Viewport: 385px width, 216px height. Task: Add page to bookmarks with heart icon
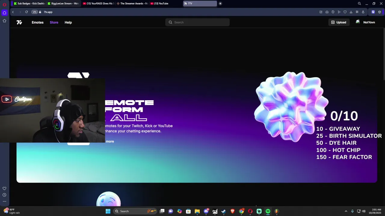tap(345, 12)
